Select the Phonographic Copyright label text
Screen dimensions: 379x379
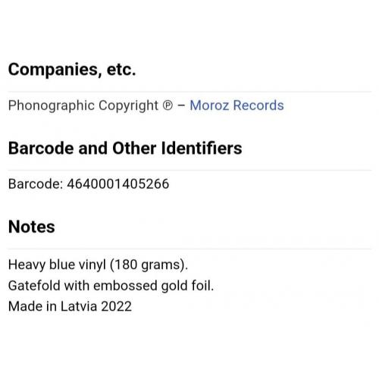coord(83,105)
